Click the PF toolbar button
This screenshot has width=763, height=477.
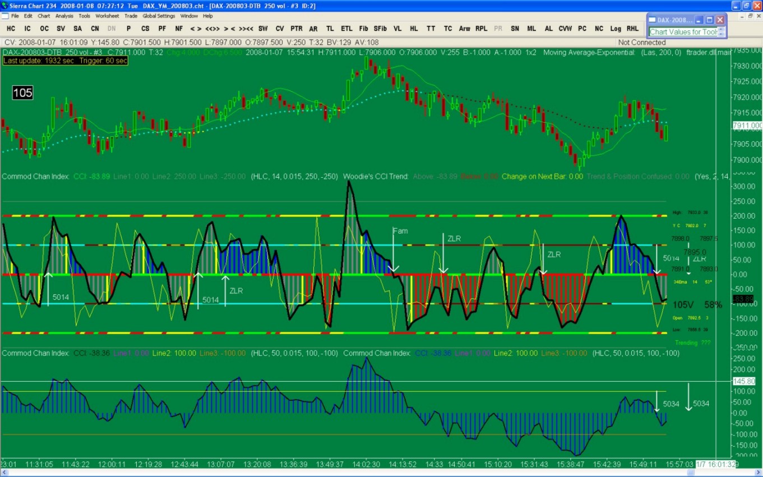[x=162, y=29]
